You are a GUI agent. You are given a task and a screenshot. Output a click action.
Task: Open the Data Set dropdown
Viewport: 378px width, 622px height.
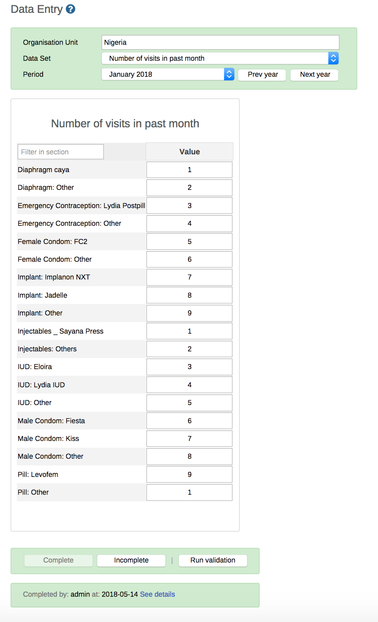220,58
